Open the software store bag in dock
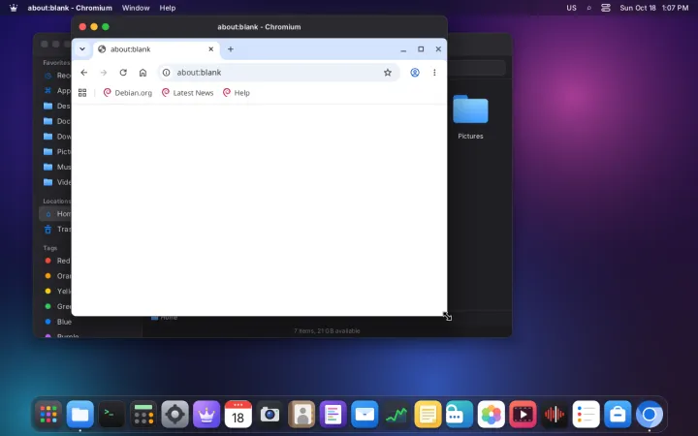698x436 pixels. (618, 415)
